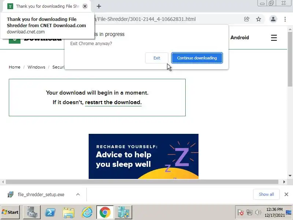
Task: Click scroll down arrow
Action: [290, 176]
